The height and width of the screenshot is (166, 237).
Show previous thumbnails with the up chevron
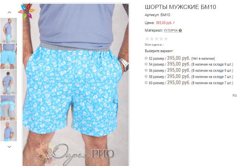coord(9,12)
